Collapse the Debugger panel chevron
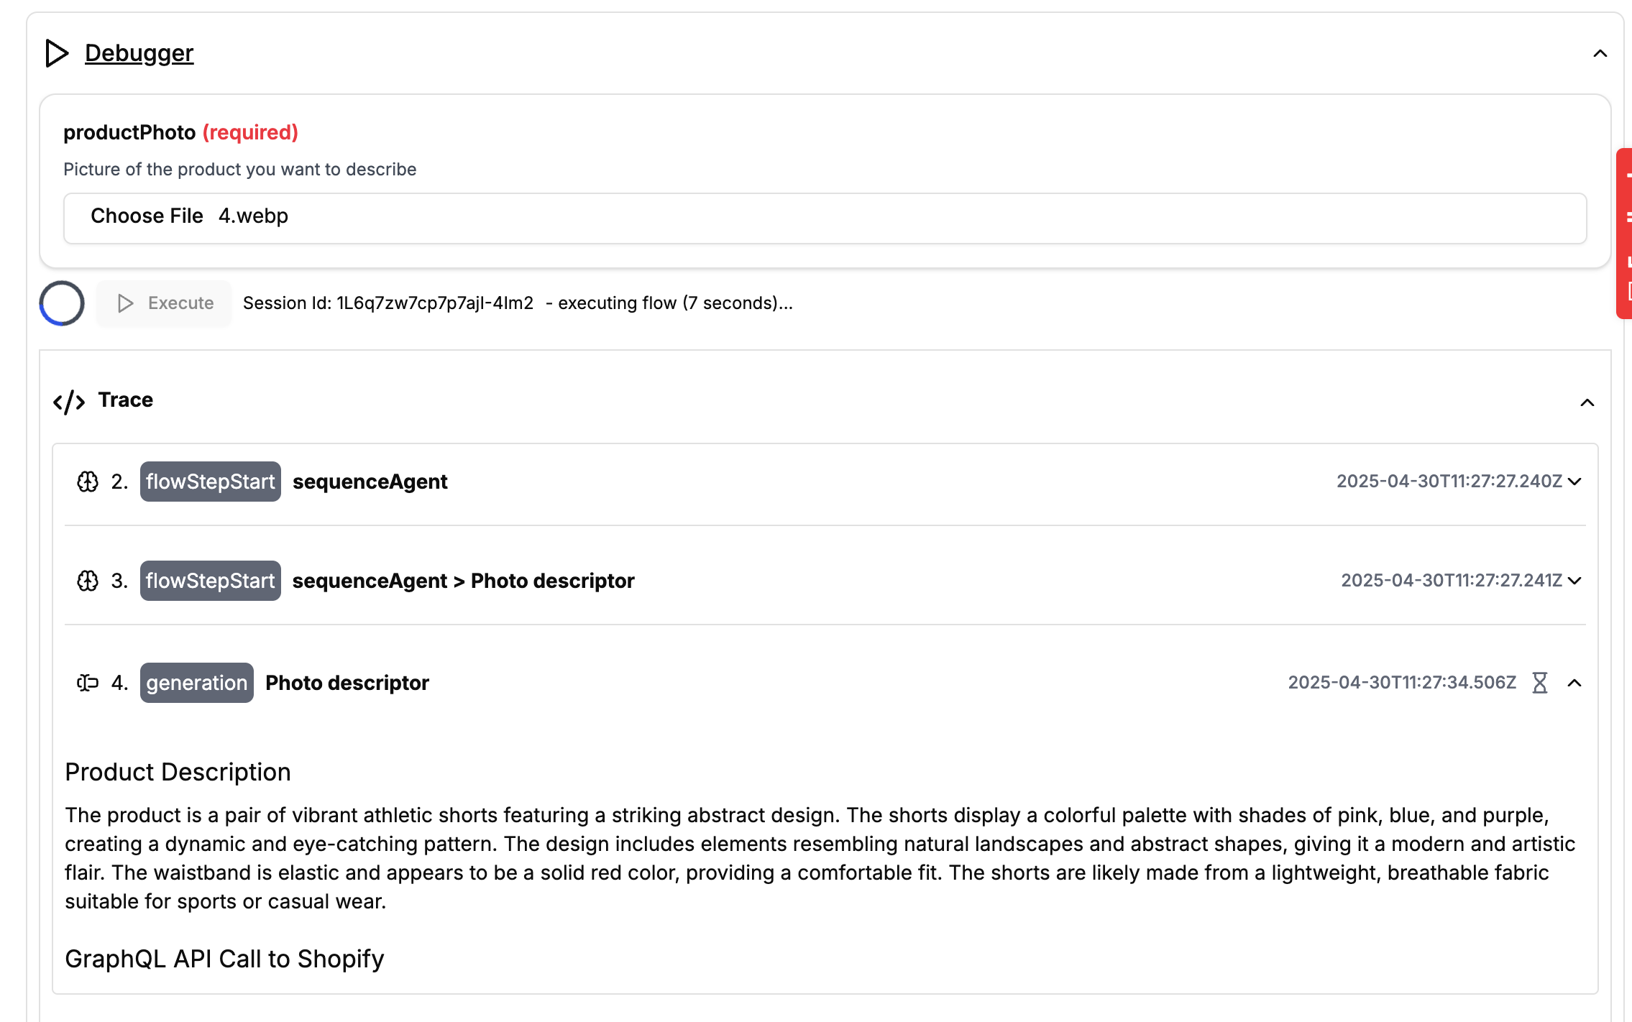 [1600, 54]
